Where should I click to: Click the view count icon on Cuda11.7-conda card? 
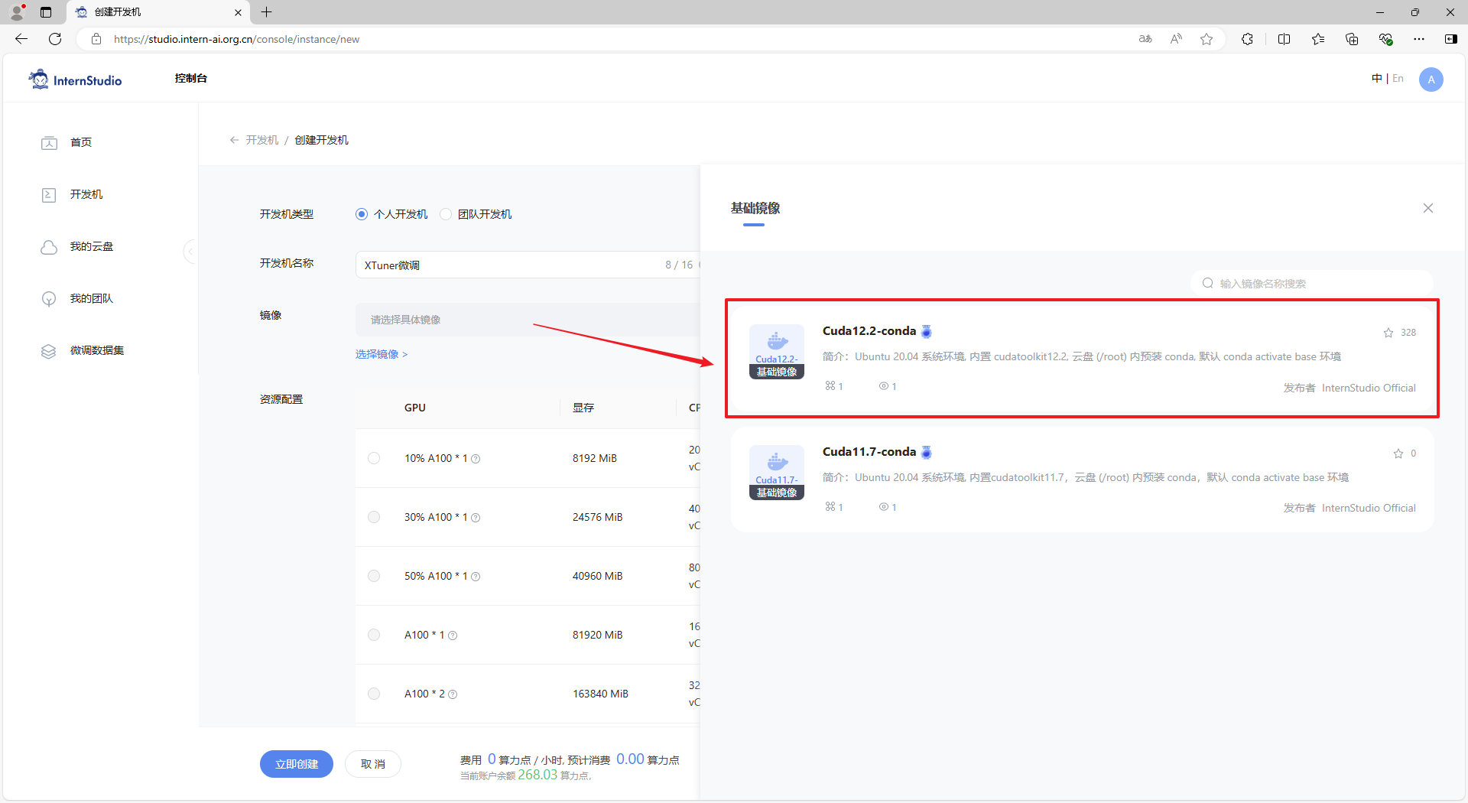(884, 506)
